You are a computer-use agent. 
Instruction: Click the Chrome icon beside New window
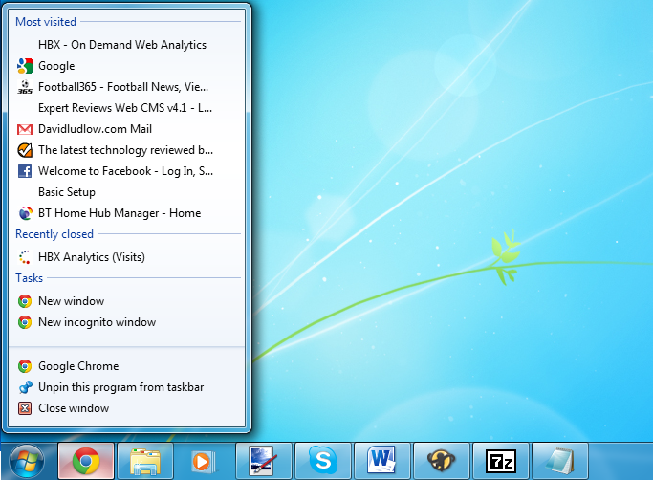[25, 301]
